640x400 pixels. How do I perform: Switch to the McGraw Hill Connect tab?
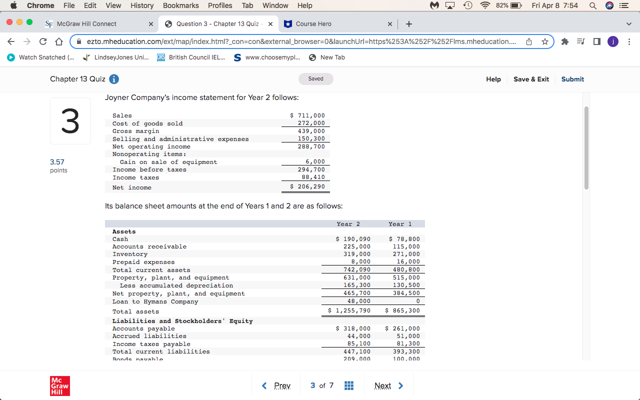click(x=87, y=23)
